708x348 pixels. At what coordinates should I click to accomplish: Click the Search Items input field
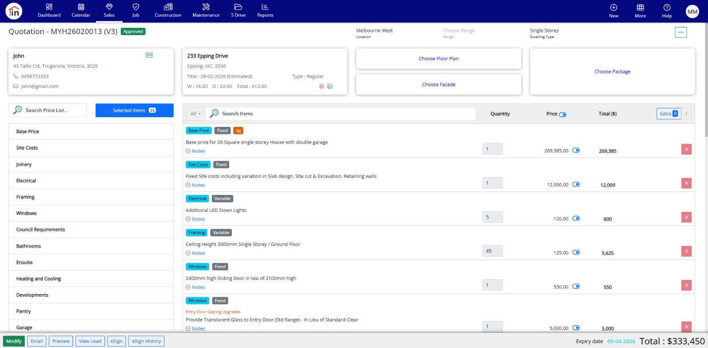click(345, 114)
